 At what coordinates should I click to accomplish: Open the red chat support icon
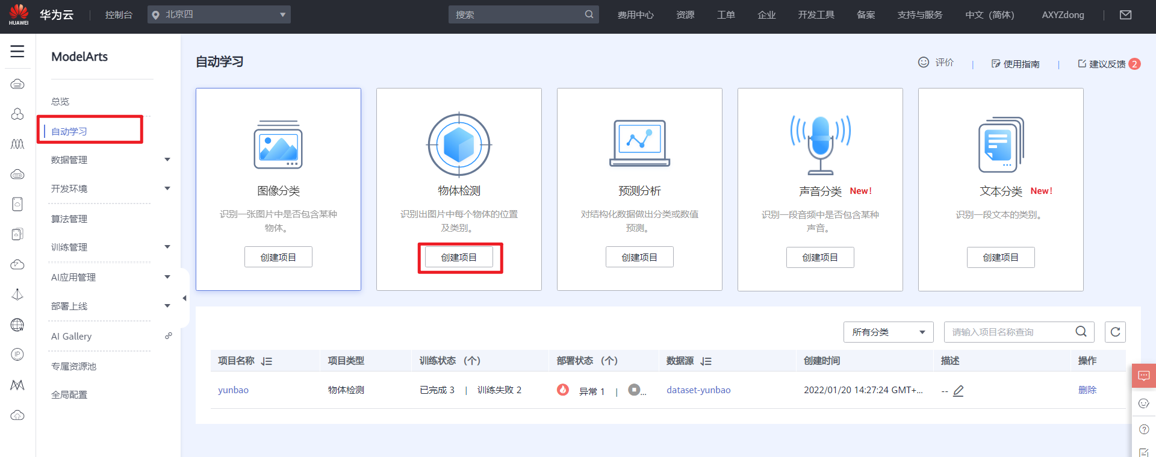click(x=1144, y=376)
